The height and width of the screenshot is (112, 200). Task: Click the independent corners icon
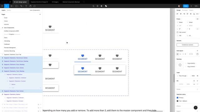pos(197,29)
